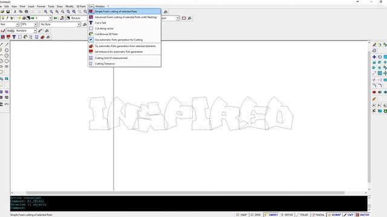Click the Cut scissors icon

point(15,11)
